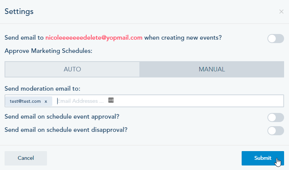289x170 pixels.
Task: Click the nicoleeeeeeedelete@yopmail.com address
Action: pos(94,38)
